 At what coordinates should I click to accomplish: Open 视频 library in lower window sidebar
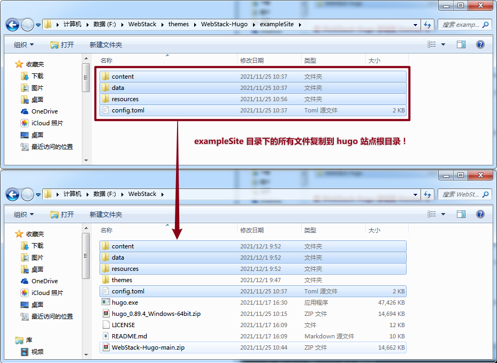tap(32, 352)
